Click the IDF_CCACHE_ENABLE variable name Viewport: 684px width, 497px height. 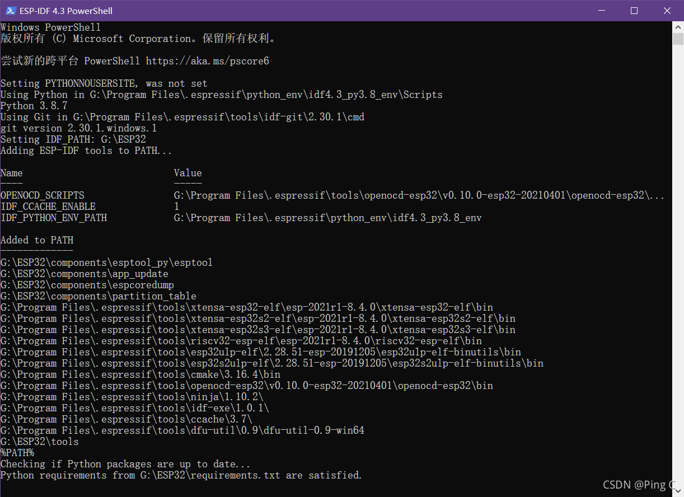click(48, 207)
